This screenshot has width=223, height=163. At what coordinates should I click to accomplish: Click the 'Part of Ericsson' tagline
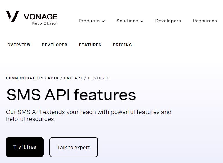tap(45, 23)
